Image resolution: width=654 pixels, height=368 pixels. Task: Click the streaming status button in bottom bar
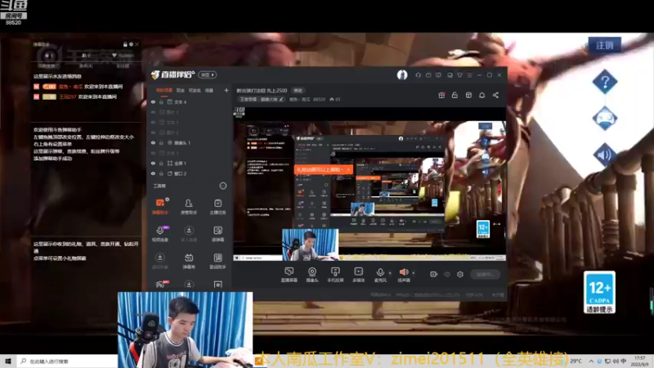pyautogui.click(x=485, y=274)
